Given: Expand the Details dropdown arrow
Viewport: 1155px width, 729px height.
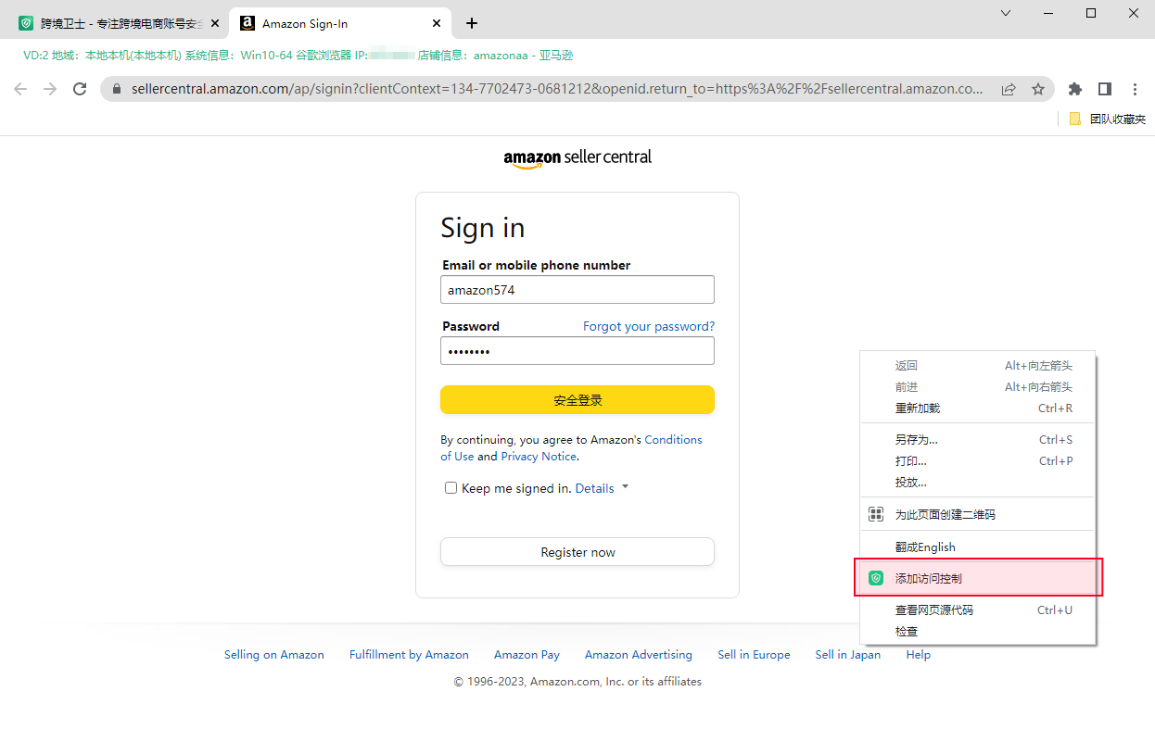Looking at the screenshot, I should [625, 486].
